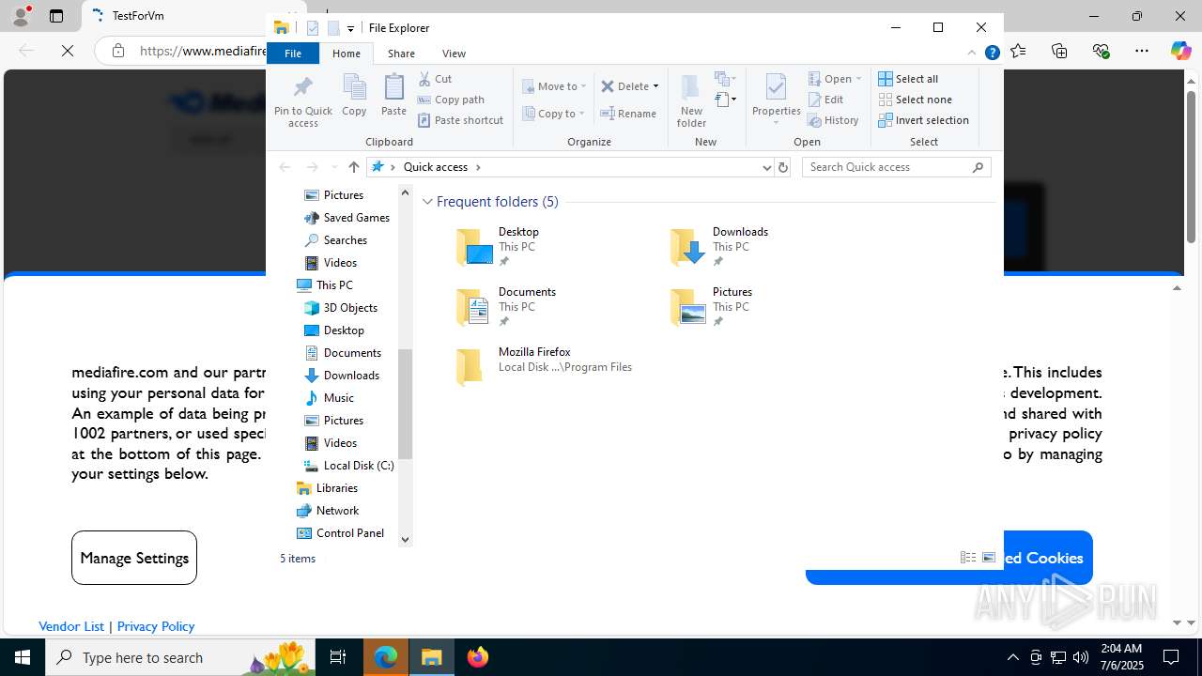Open the File menu tab
Viewport: 1202px width, 676px height.
pos(293,54)
